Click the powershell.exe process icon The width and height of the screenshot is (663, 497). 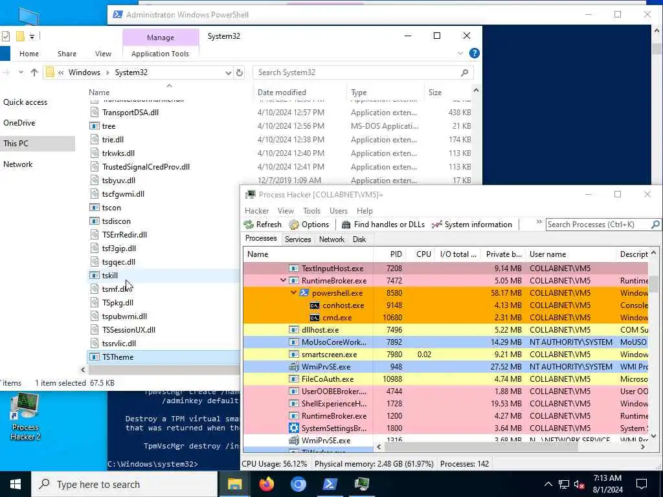tap(304, 293)
